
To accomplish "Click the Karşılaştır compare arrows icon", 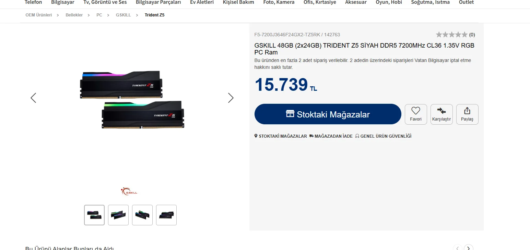I will (x=441, y=114).
